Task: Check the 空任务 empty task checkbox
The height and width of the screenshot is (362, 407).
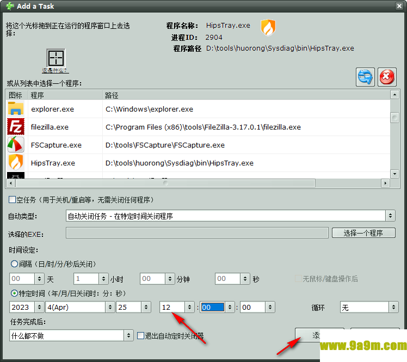Action: (12, 199)
